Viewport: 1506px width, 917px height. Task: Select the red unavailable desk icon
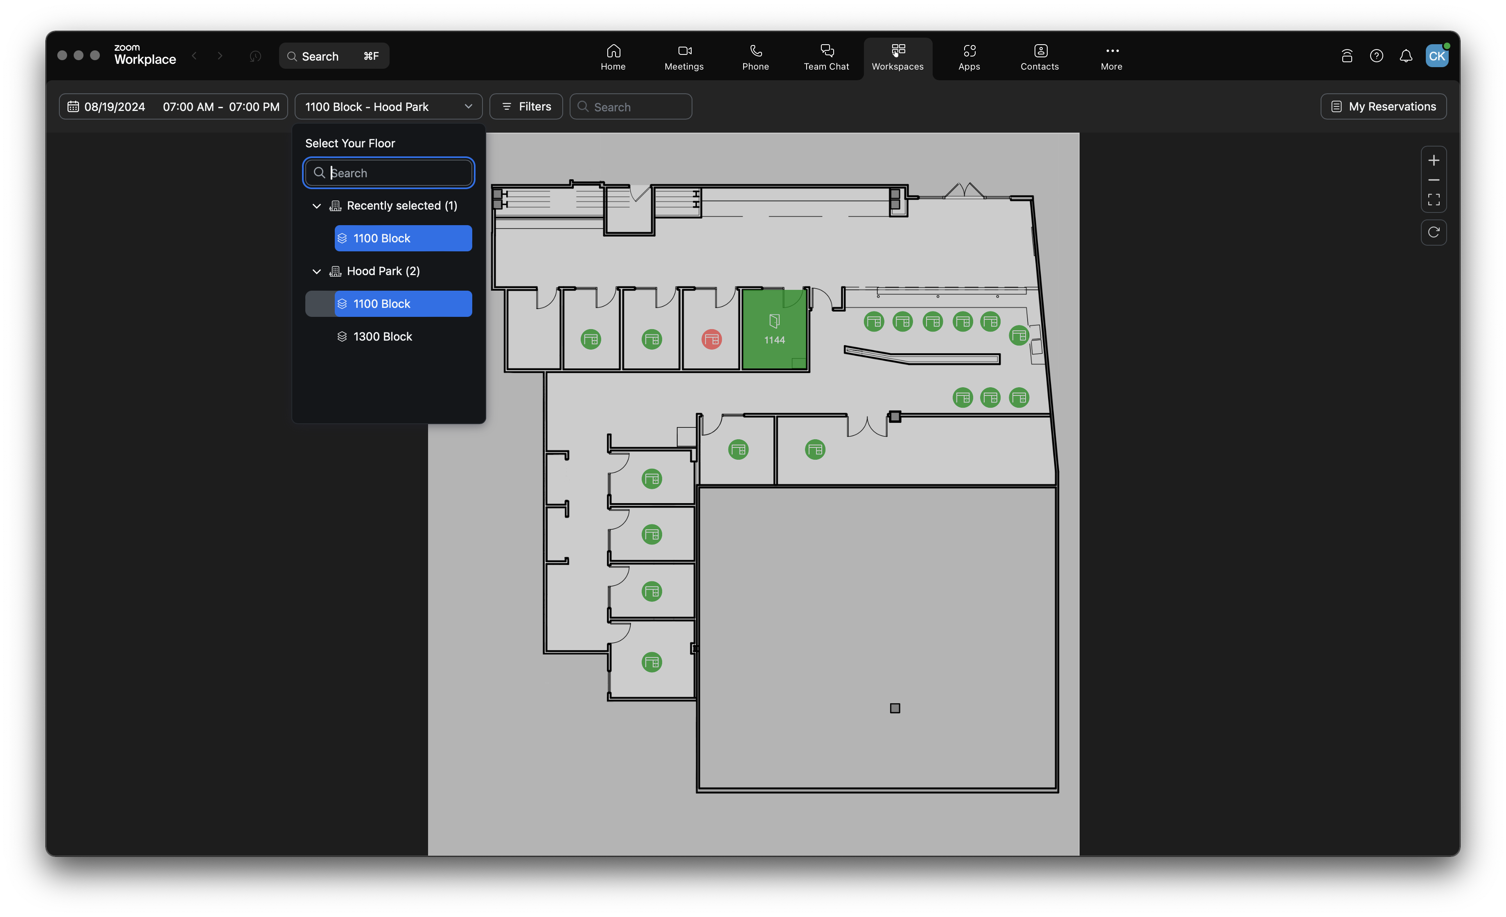pos(711,339)
